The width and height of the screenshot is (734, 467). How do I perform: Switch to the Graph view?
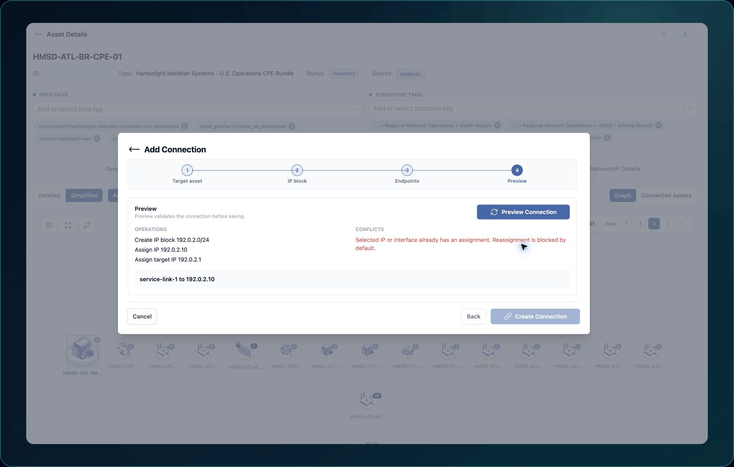(623, 195)
